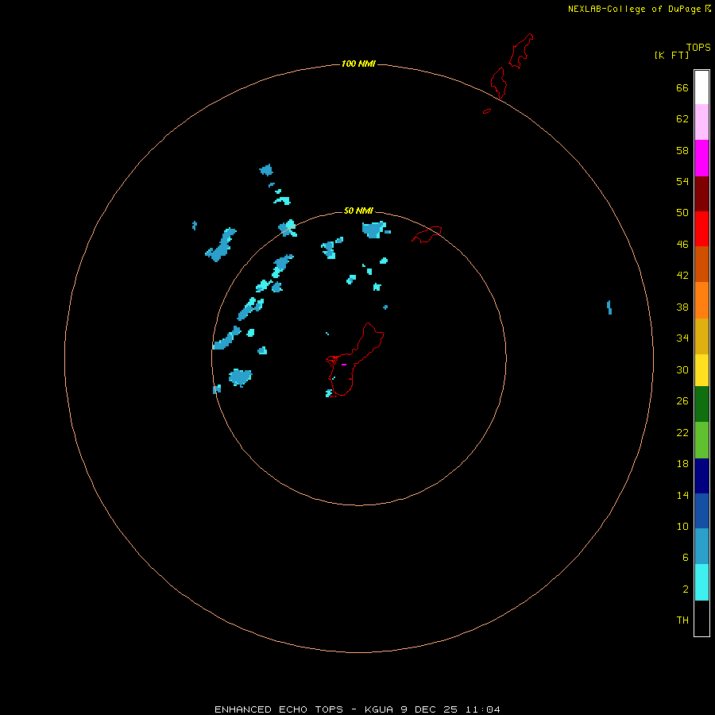The width and height of the screenshot is (715, 715).
Task: Click the legend value 50
Action: [x=682, y=212]
